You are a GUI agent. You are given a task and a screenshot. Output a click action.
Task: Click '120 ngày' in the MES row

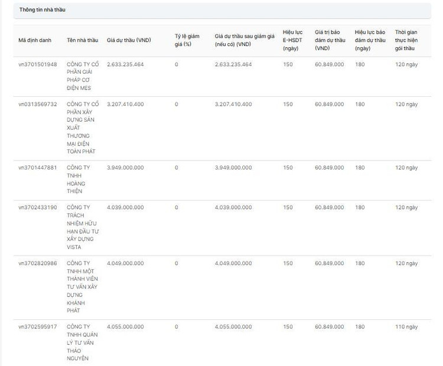point(406,64)
